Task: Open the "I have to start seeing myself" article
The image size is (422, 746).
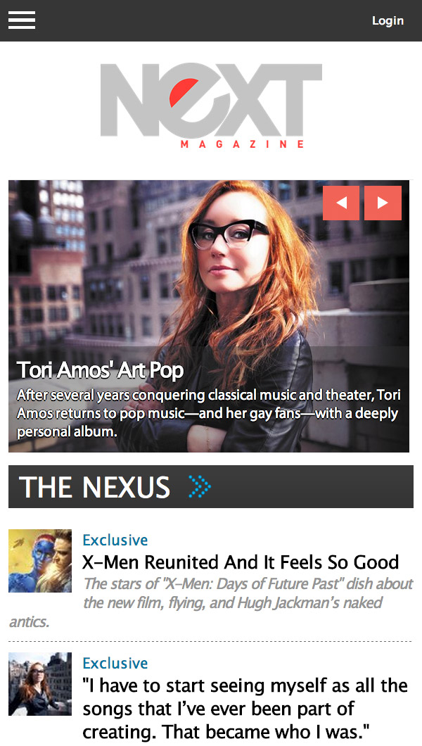Action: (x=245, y=708)
